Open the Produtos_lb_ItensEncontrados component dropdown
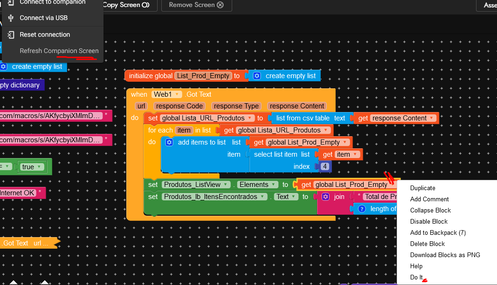The height and width of the screenshot is (285, 497). click(262, 197)
